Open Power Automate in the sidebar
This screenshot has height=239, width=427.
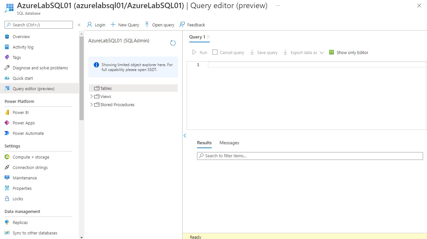click(x=28, y=133)
